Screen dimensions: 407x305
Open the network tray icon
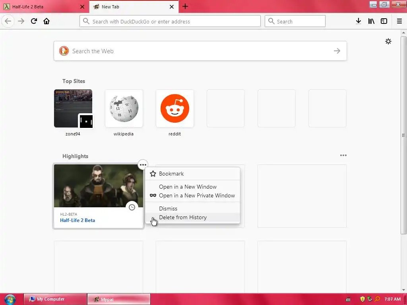click(370, 299)
